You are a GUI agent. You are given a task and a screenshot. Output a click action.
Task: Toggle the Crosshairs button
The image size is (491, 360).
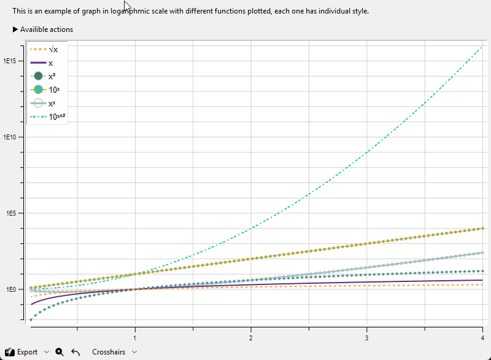(x=109, y=352)
